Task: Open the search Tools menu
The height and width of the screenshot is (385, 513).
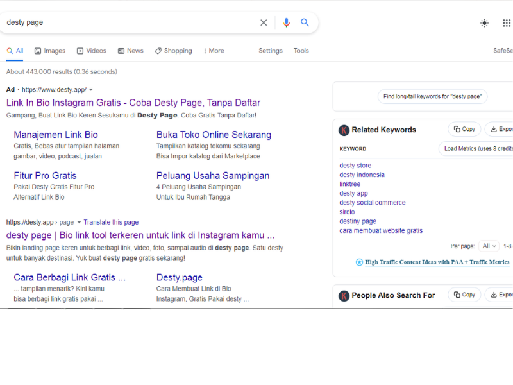Action: (301, 51)
